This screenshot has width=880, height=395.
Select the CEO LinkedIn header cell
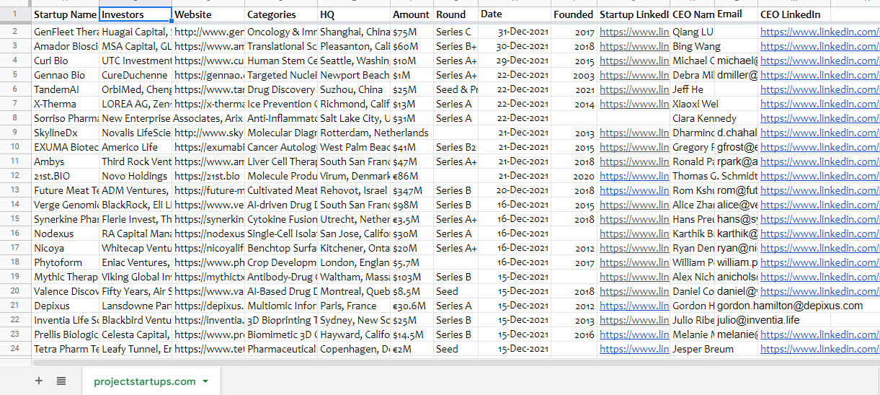pyautogui.click(x=795, y=14)
